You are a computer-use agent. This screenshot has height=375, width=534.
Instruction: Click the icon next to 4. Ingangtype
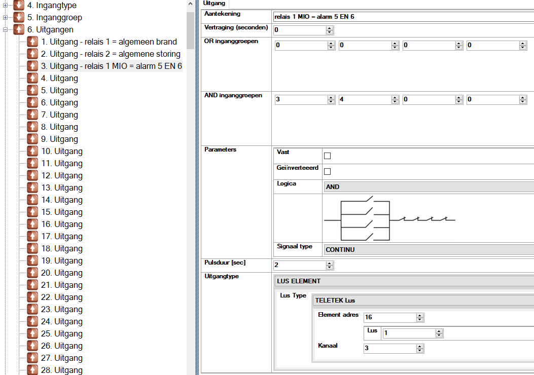coord(19,5)
